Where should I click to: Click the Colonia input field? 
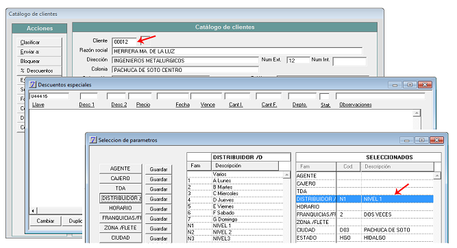tap(185, 70)
